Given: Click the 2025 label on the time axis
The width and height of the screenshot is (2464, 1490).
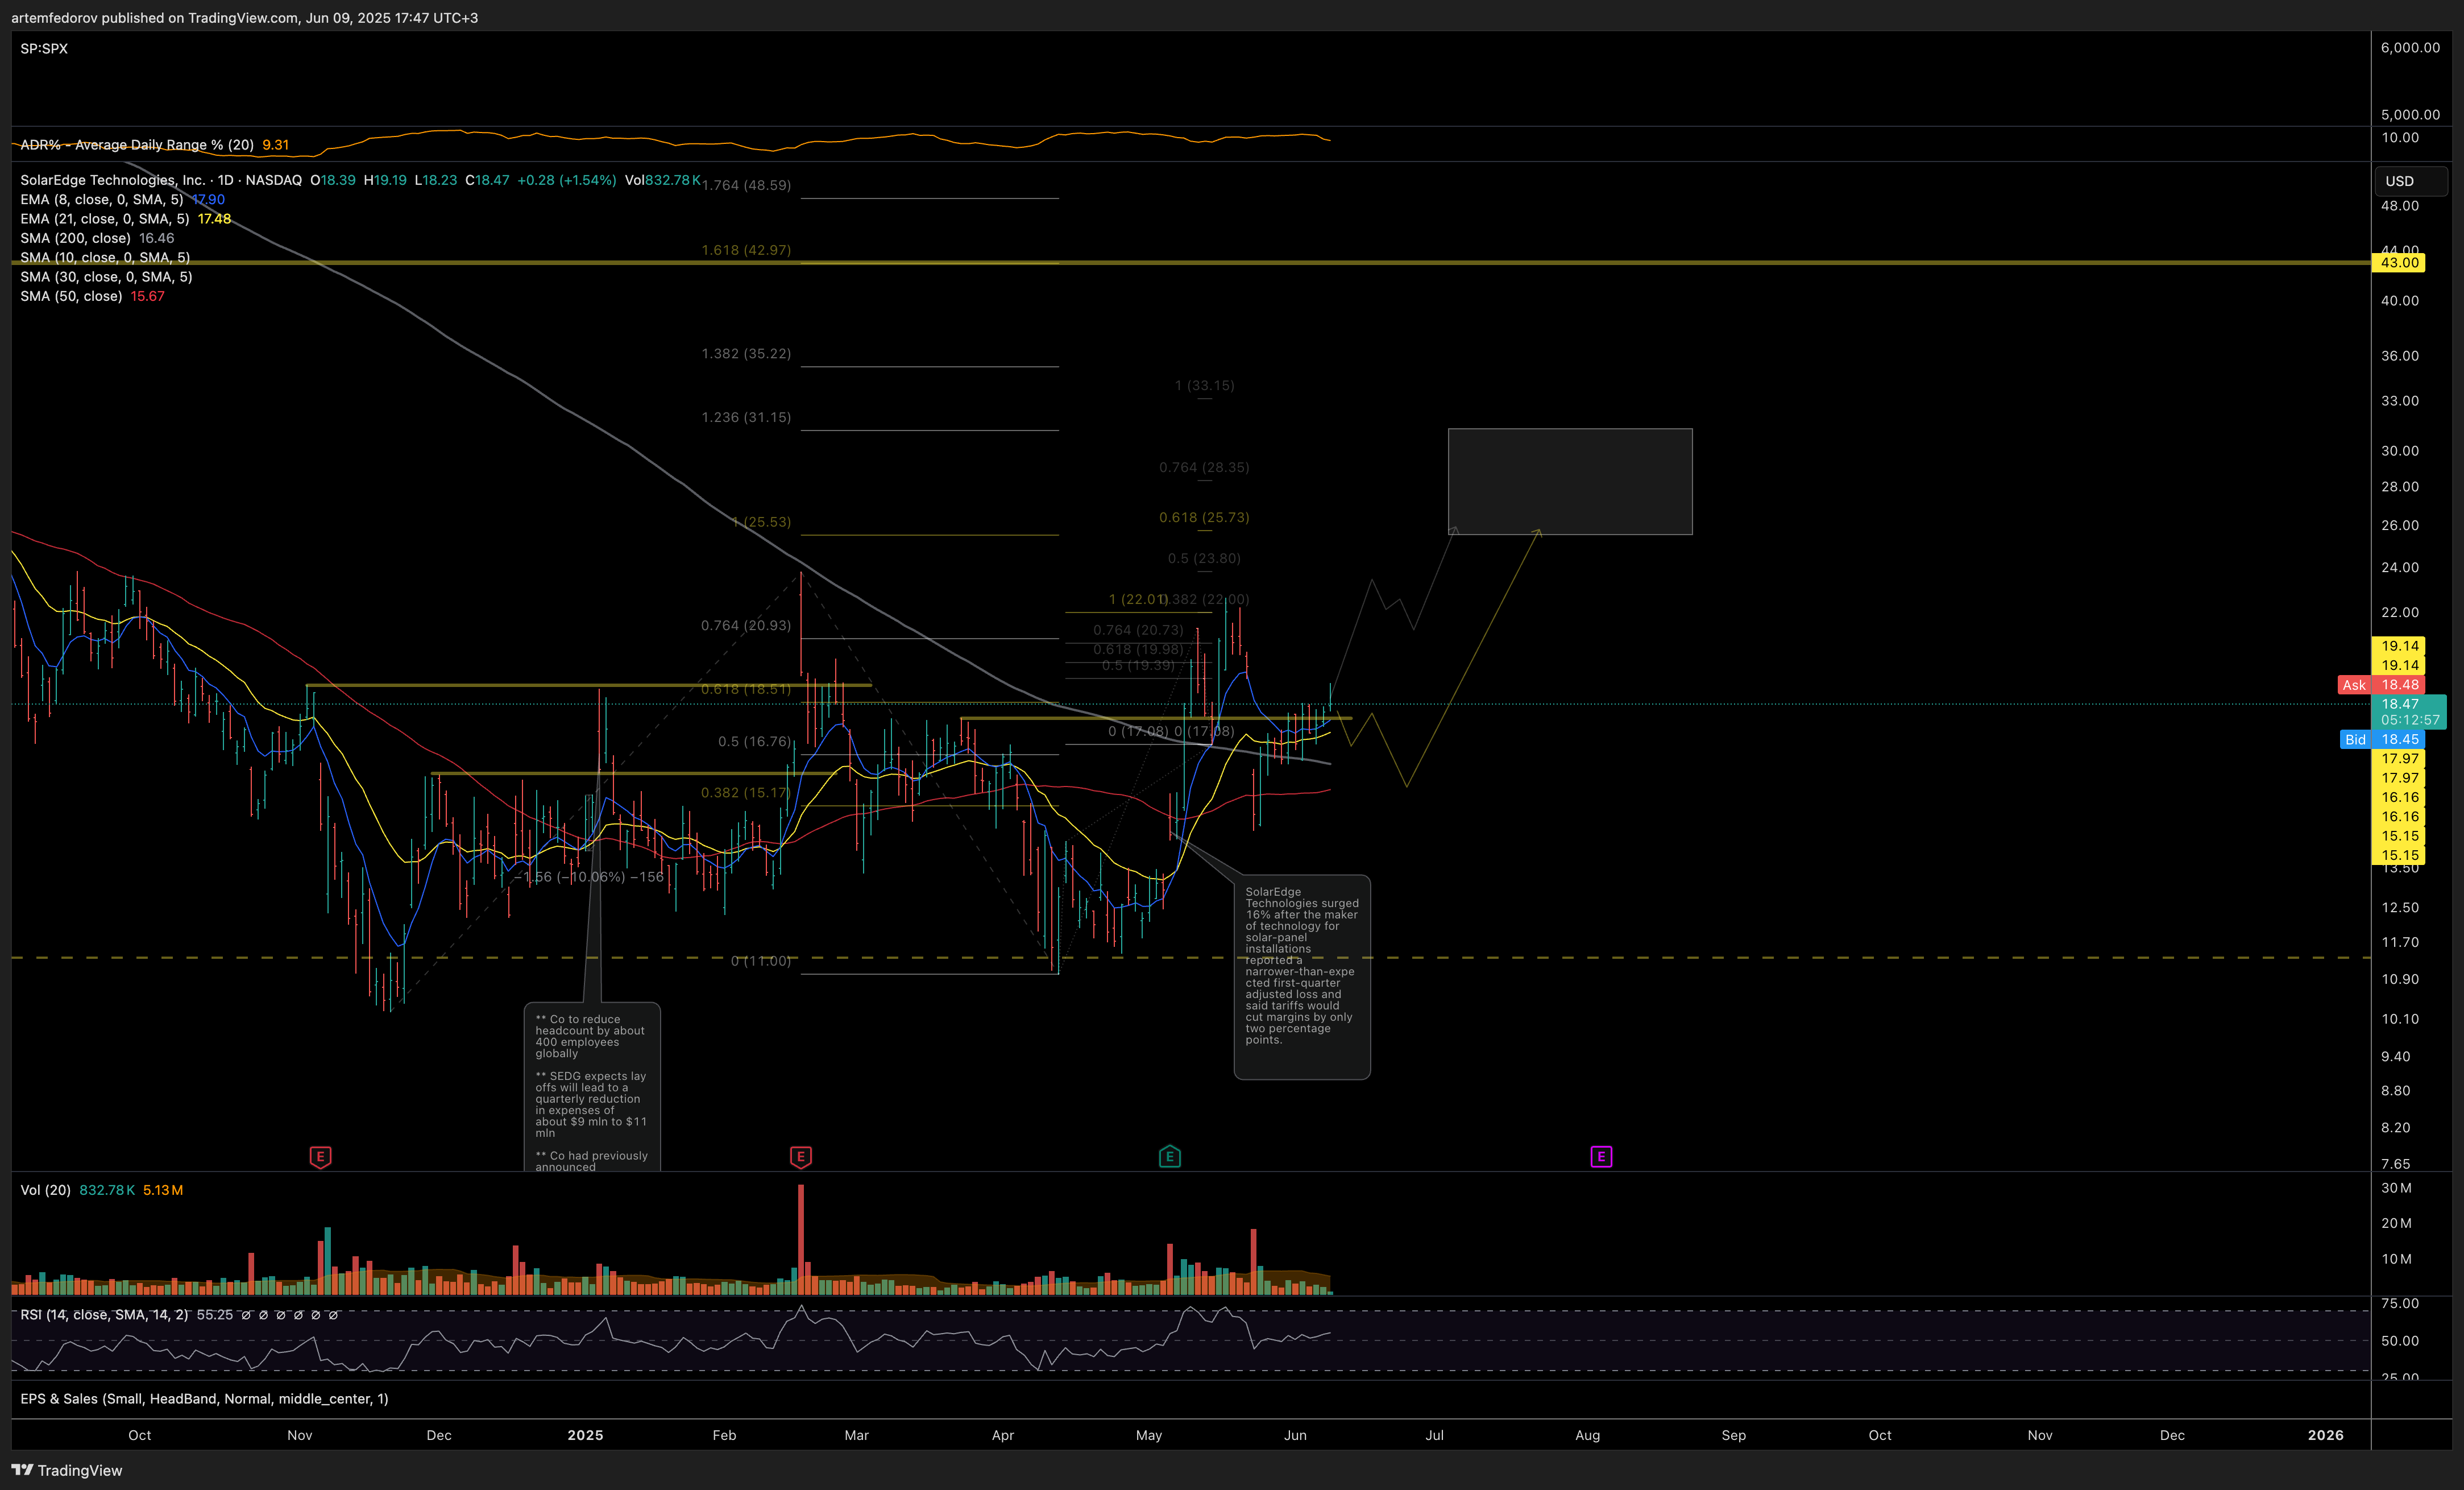Looking at the screenshot, I should pos(585,1435).
